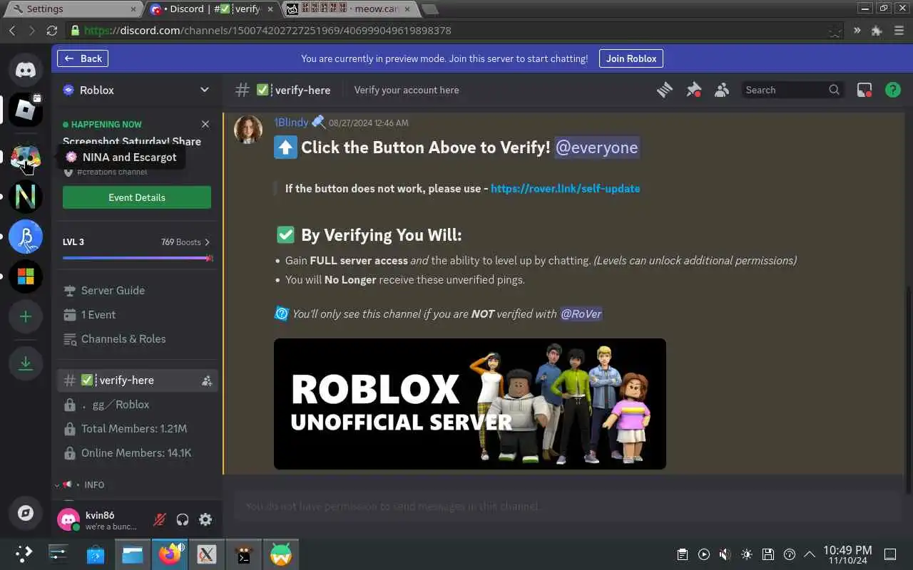Open the Discover compass icon

[x=26, y=513]
